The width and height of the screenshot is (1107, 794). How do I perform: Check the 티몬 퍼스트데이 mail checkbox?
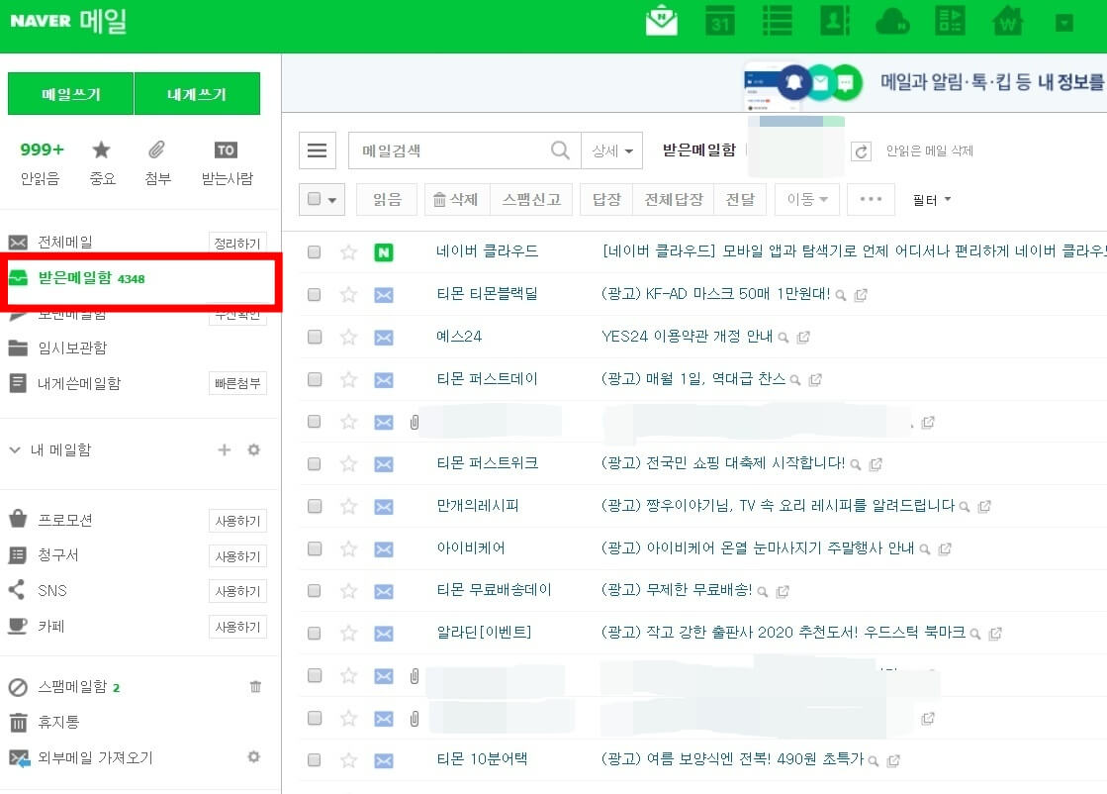pyautogui.click(x=315, y=379)
